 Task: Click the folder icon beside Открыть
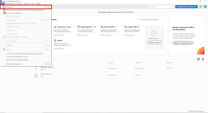pos(4,7)
